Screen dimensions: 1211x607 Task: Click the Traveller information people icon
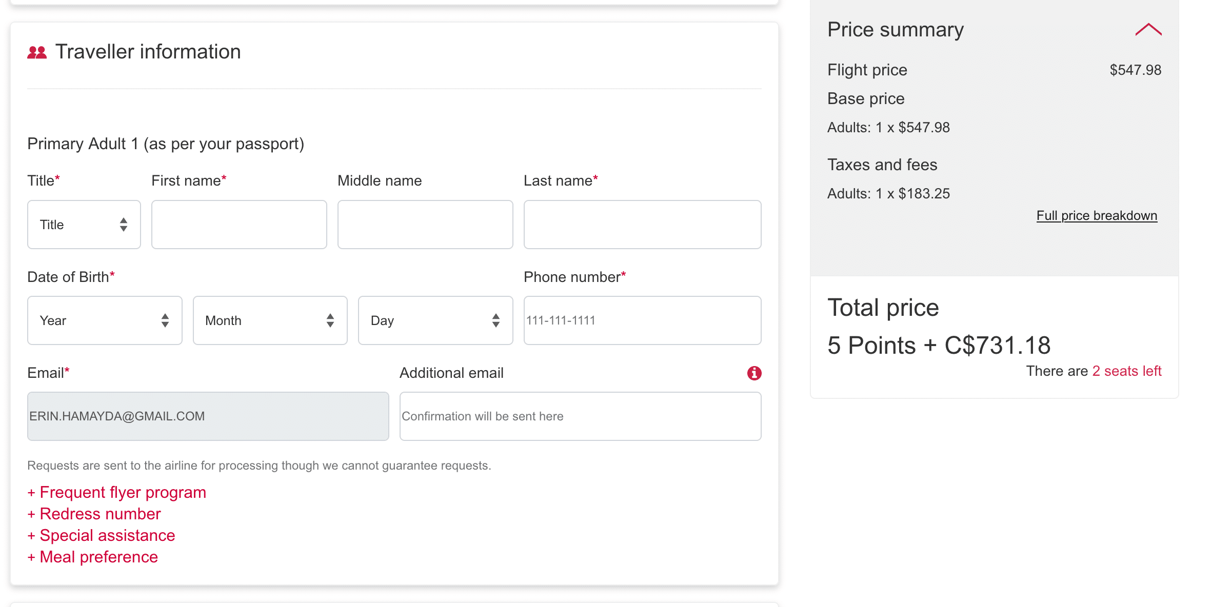point(37,52)
